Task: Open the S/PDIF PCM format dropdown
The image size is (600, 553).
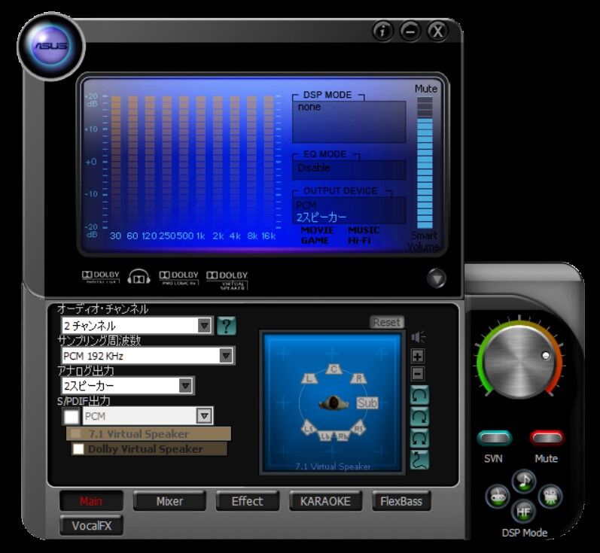Action: (x=148, y=416)
